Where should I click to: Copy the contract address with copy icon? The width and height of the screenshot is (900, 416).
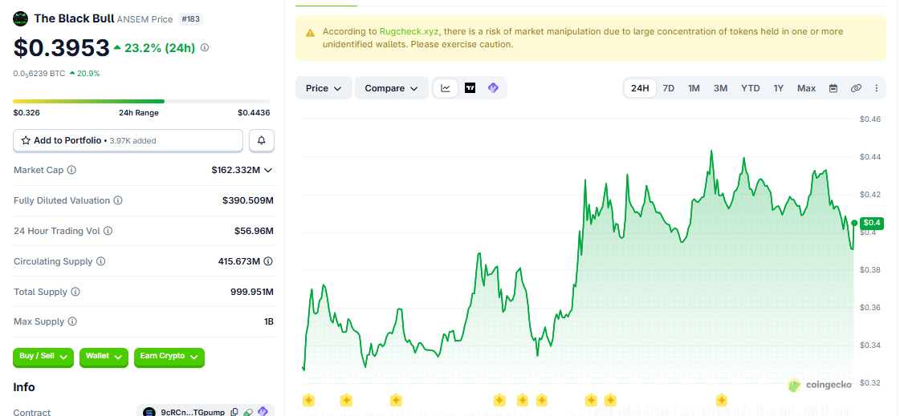point(234,411)
